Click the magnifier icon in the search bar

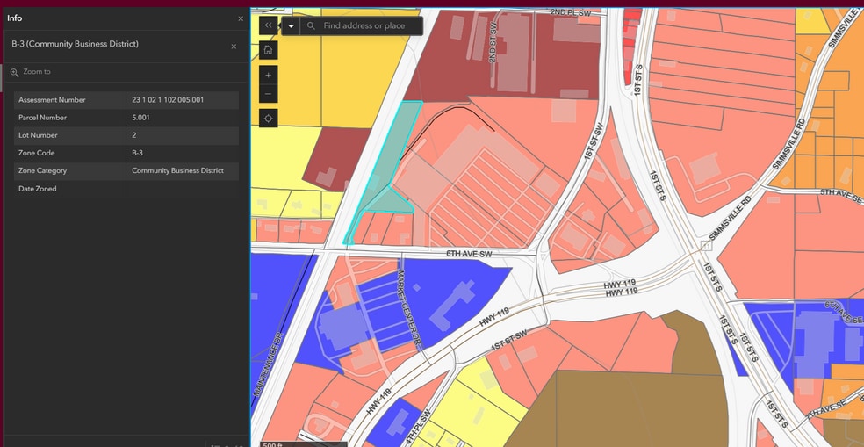tap(312, 26)
